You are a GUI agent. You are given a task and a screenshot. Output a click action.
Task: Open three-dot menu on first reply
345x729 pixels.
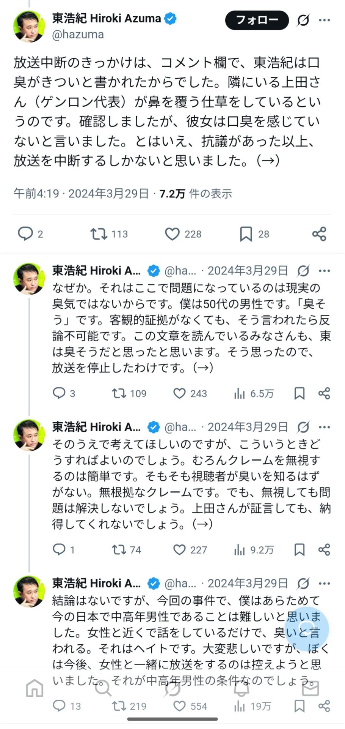(325, 271)
